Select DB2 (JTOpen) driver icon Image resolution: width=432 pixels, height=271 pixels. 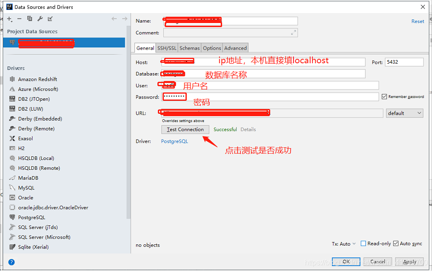point(12,99)
